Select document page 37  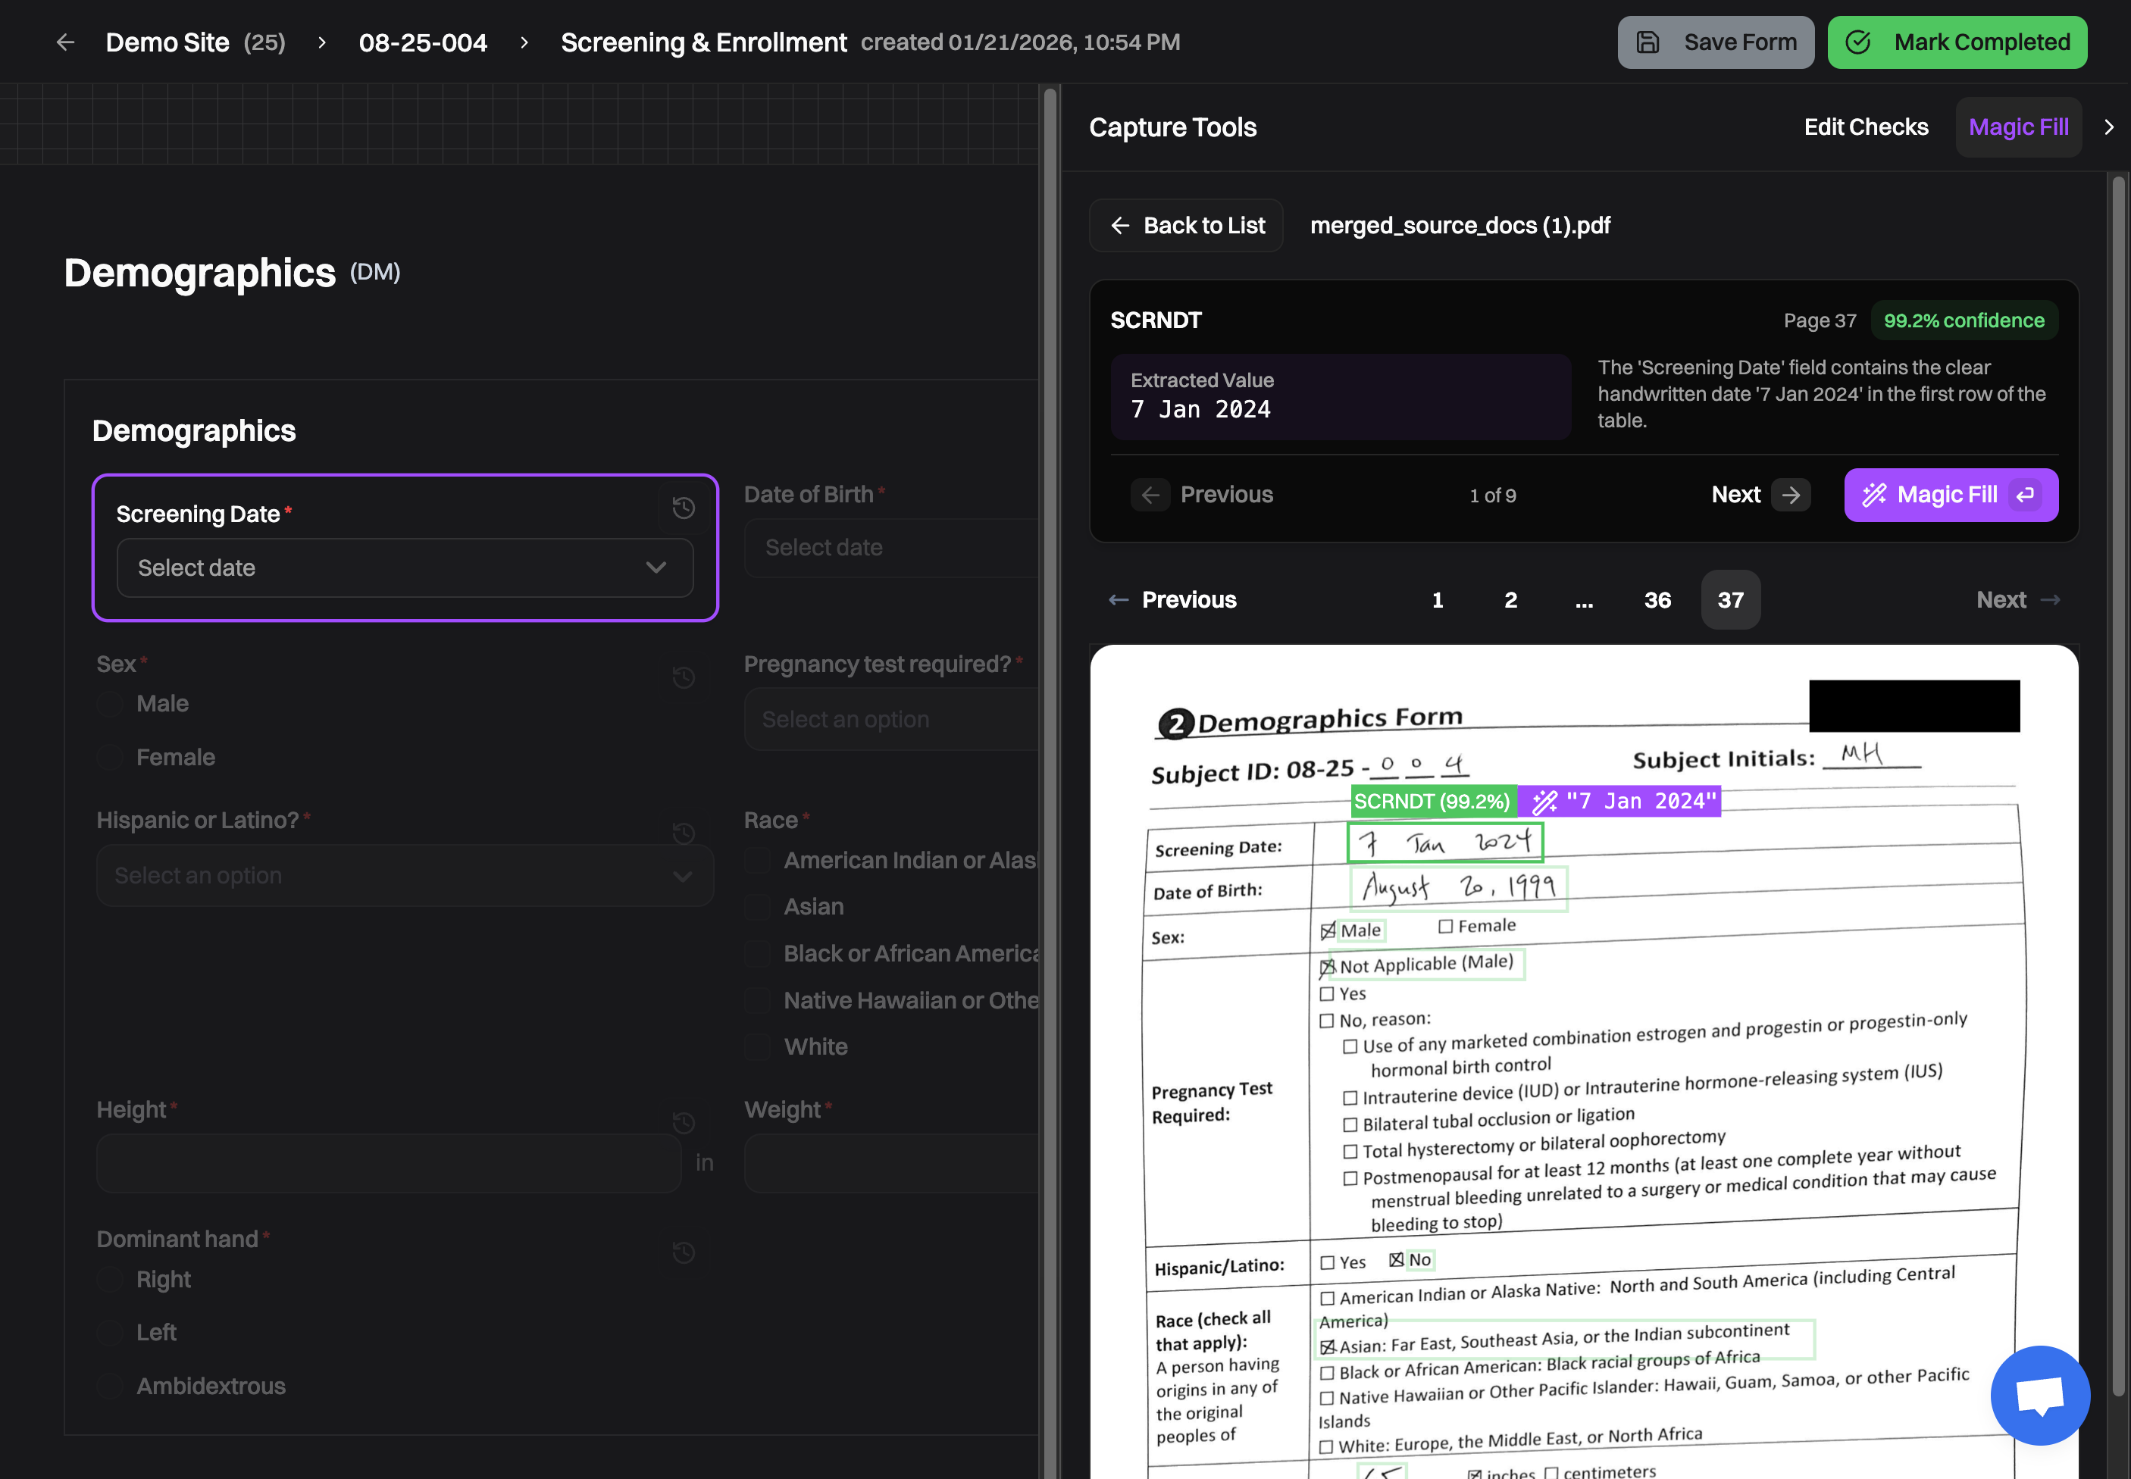(1731, 599)
